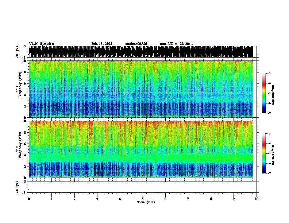Click the "-7" label on ch.2 colorbar
This screenshot has height=223, width=289.
[x=269, y=173]
